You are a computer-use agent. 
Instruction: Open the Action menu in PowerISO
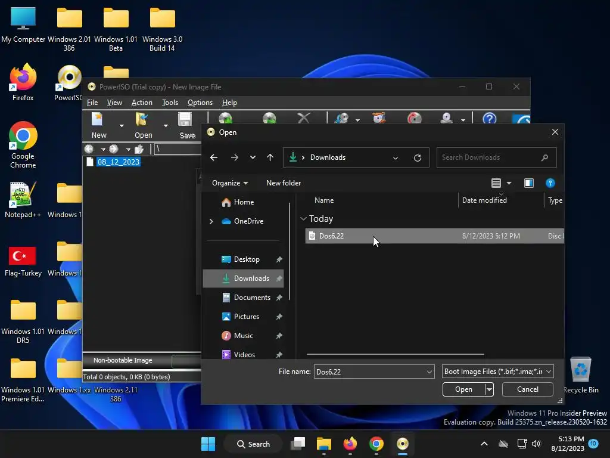pyautogui.click(x=142, y=103)
